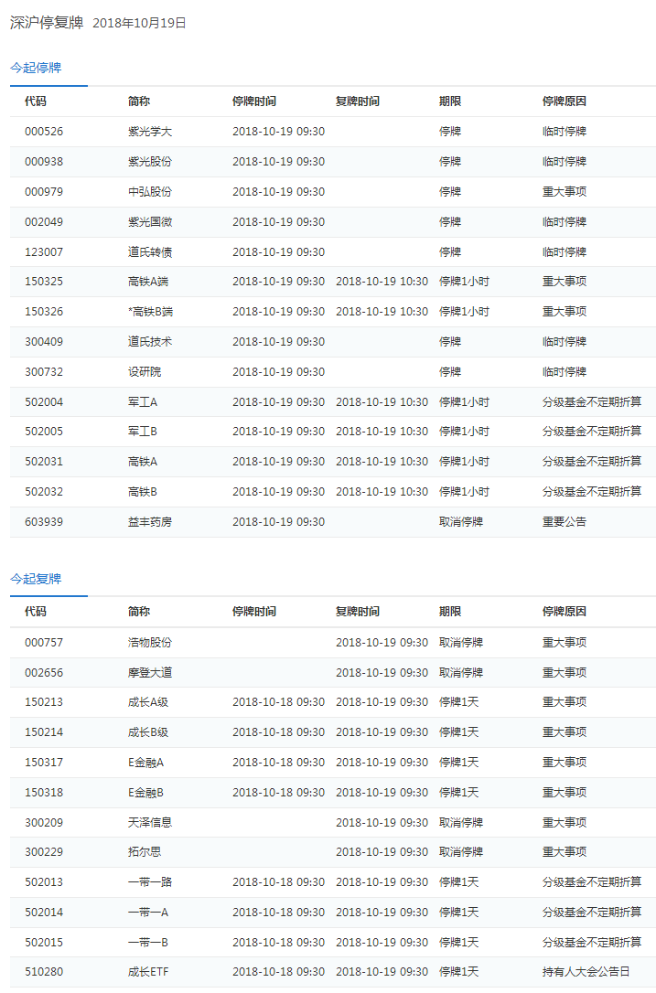Click 停牌原因 header in 今起复牌 table
The width and height of the screenshot is (656, 993).
click(564, 612)
